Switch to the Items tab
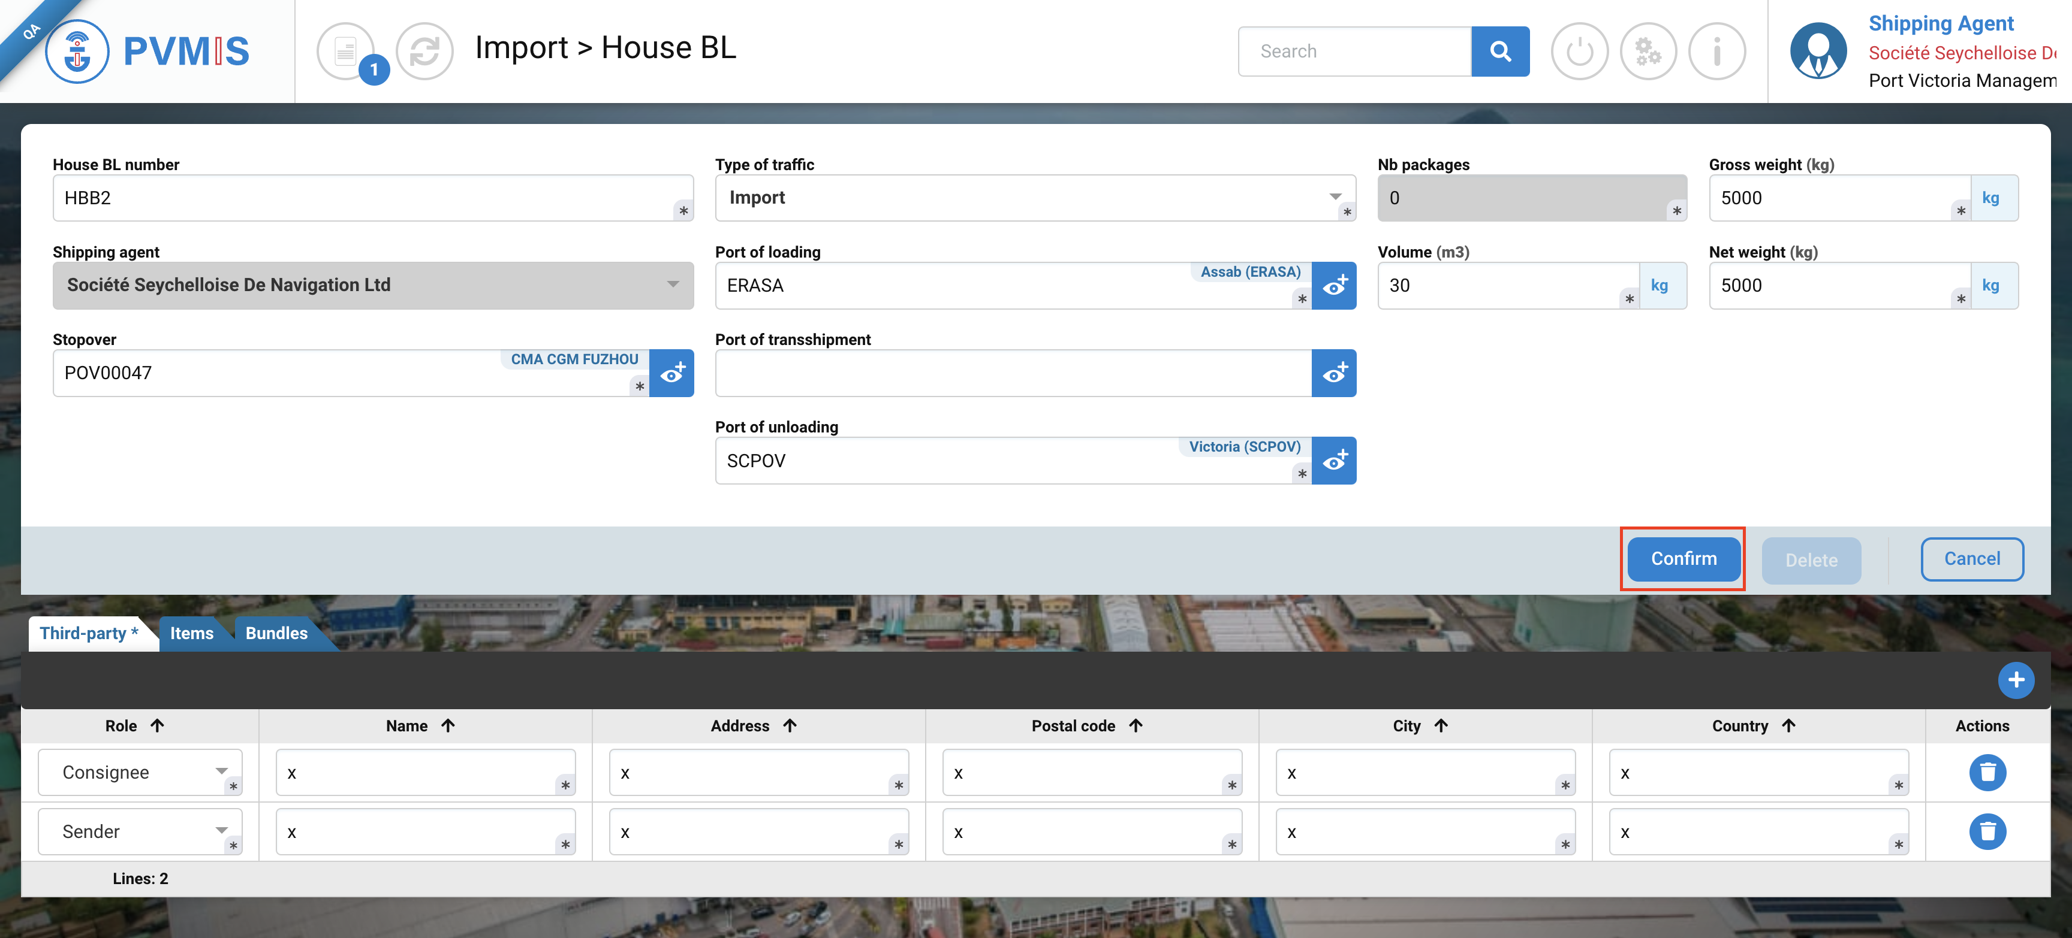This screenshot has height=938, width=2072. [x=191, y=633]
